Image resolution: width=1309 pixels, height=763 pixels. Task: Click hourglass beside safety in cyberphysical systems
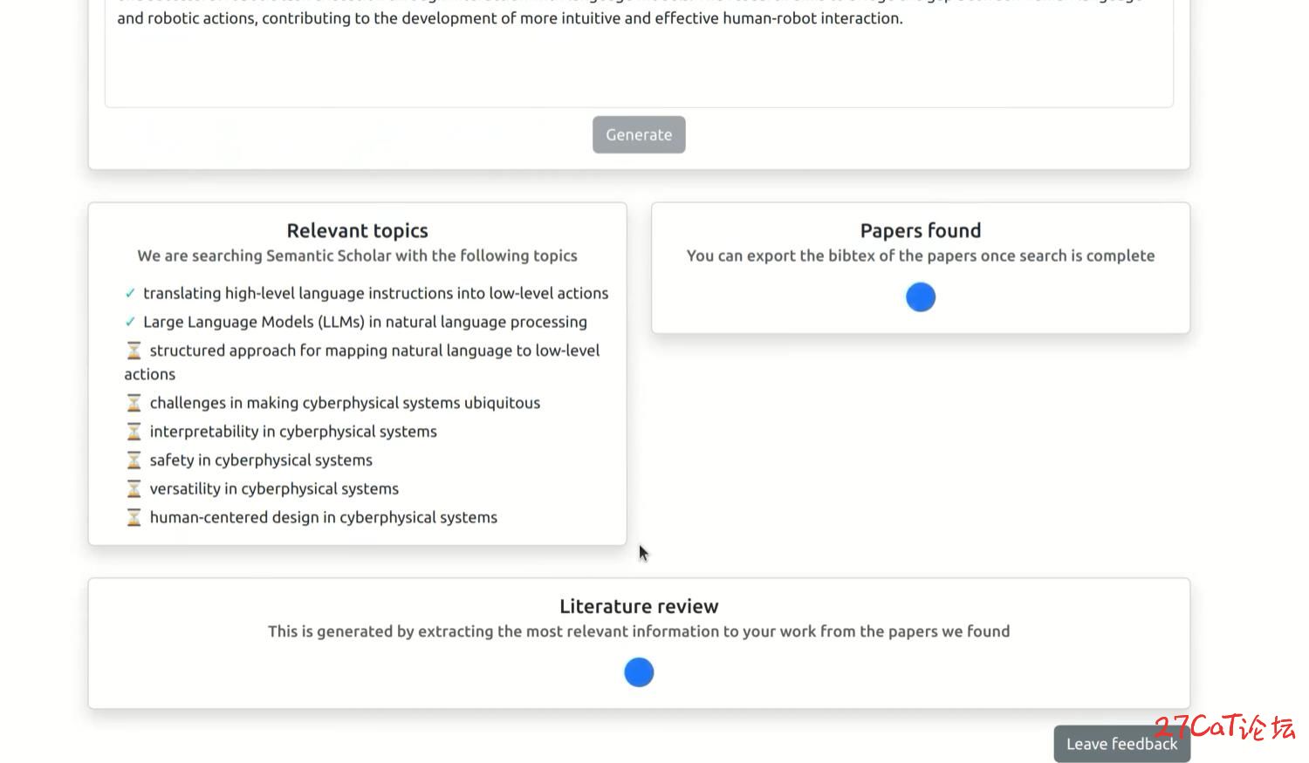click(x=134, y=460)
